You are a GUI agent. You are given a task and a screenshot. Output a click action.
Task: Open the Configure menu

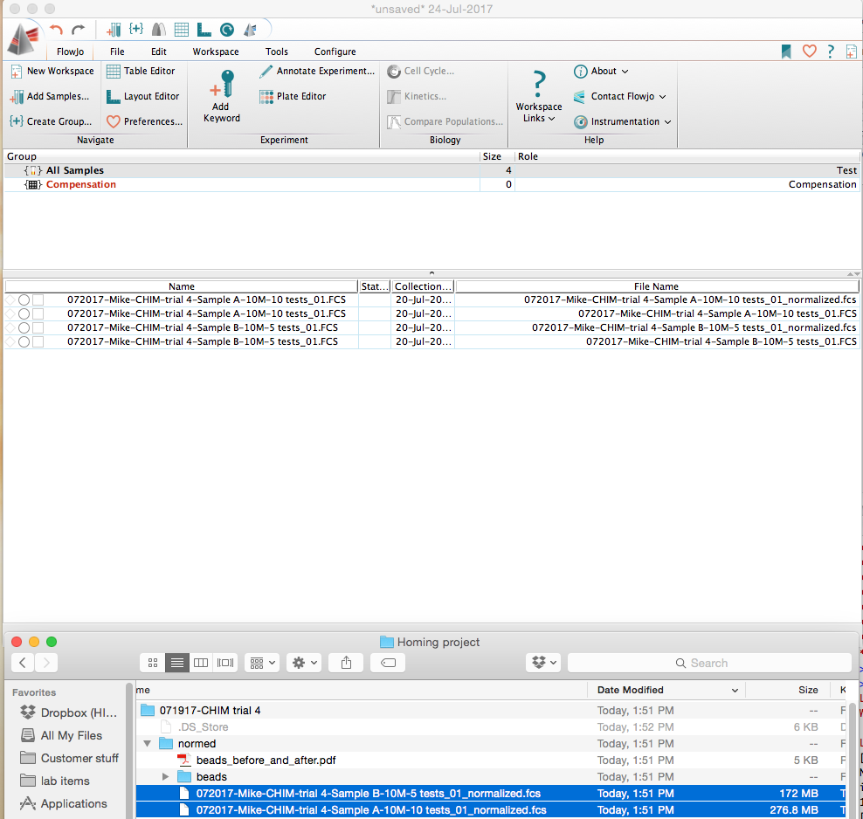point(335,52)
